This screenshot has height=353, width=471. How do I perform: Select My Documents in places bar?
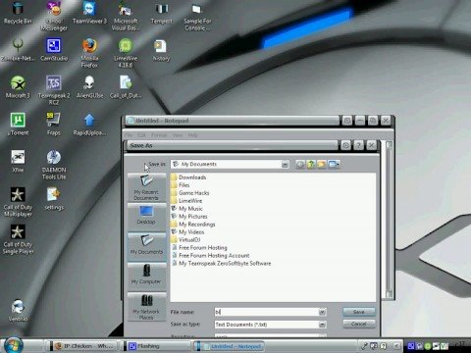click(x=146, y=246)
